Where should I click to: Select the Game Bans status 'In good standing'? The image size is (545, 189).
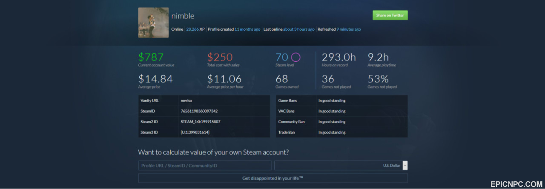click(x=332, y=100)
